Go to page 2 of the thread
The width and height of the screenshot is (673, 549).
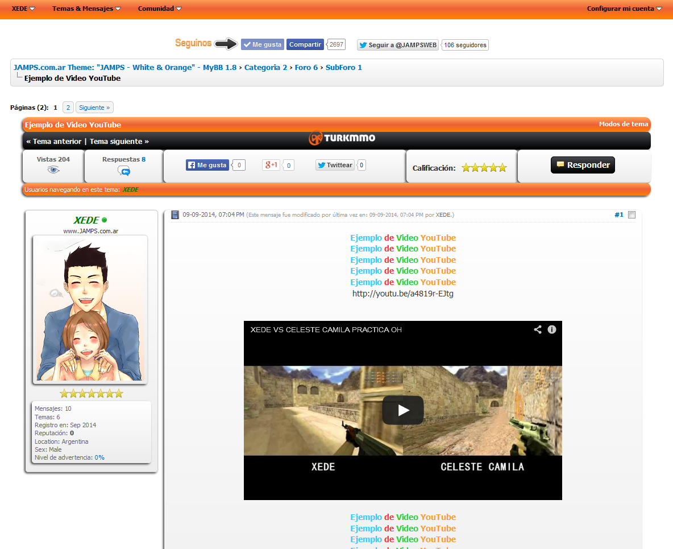[68, 108]
